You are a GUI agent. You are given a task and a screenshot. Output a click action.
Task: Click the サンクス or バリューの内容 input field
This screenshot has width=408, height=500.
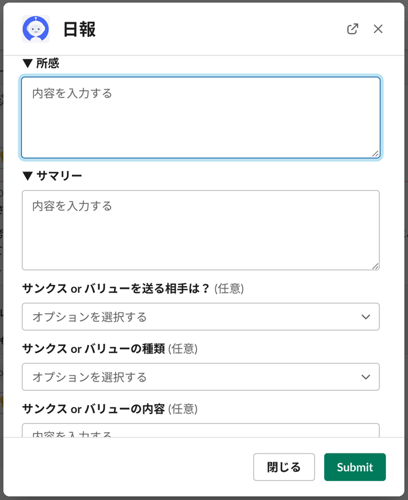201,431
